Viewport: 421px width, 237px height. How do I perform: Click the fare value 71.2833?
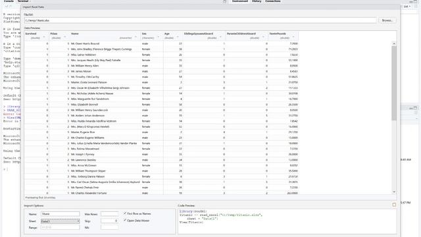(293, 49)
